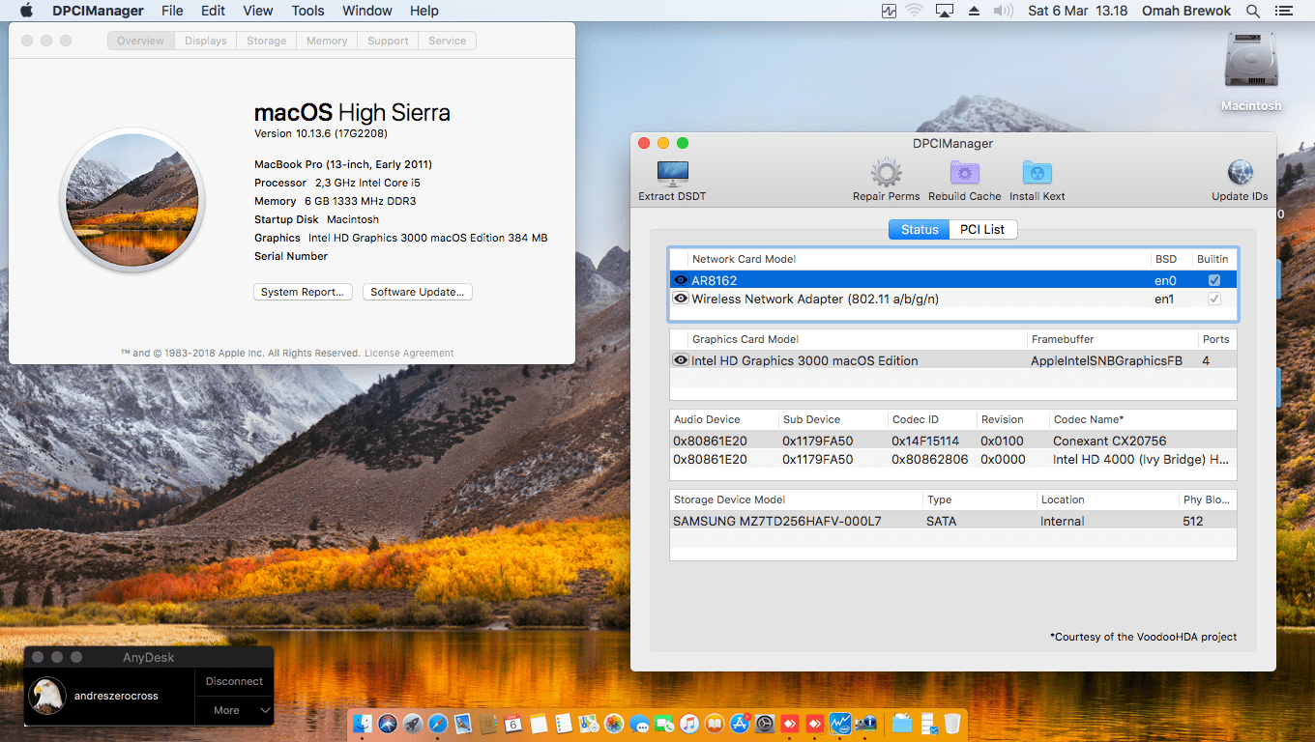Open Photos pinwheel icon in Dock
The width and height of the screenshot is (1315, 742).
(614, 724)
